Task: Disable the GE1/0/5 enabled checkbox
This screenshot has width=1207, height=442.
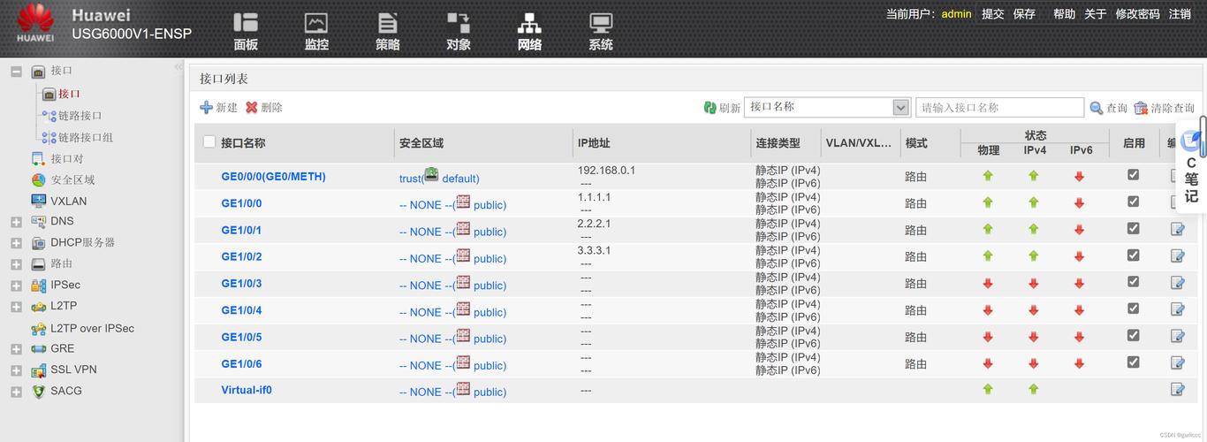Action: coord(1133,335)
